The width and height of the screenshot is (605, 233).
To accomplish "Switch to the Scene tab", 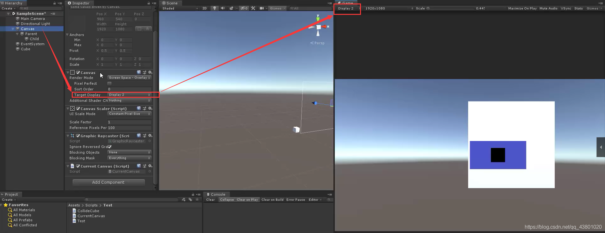I will pos(170,3).
